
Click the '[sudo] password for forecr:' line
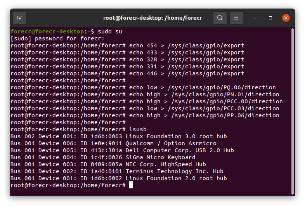click(57, 38)
